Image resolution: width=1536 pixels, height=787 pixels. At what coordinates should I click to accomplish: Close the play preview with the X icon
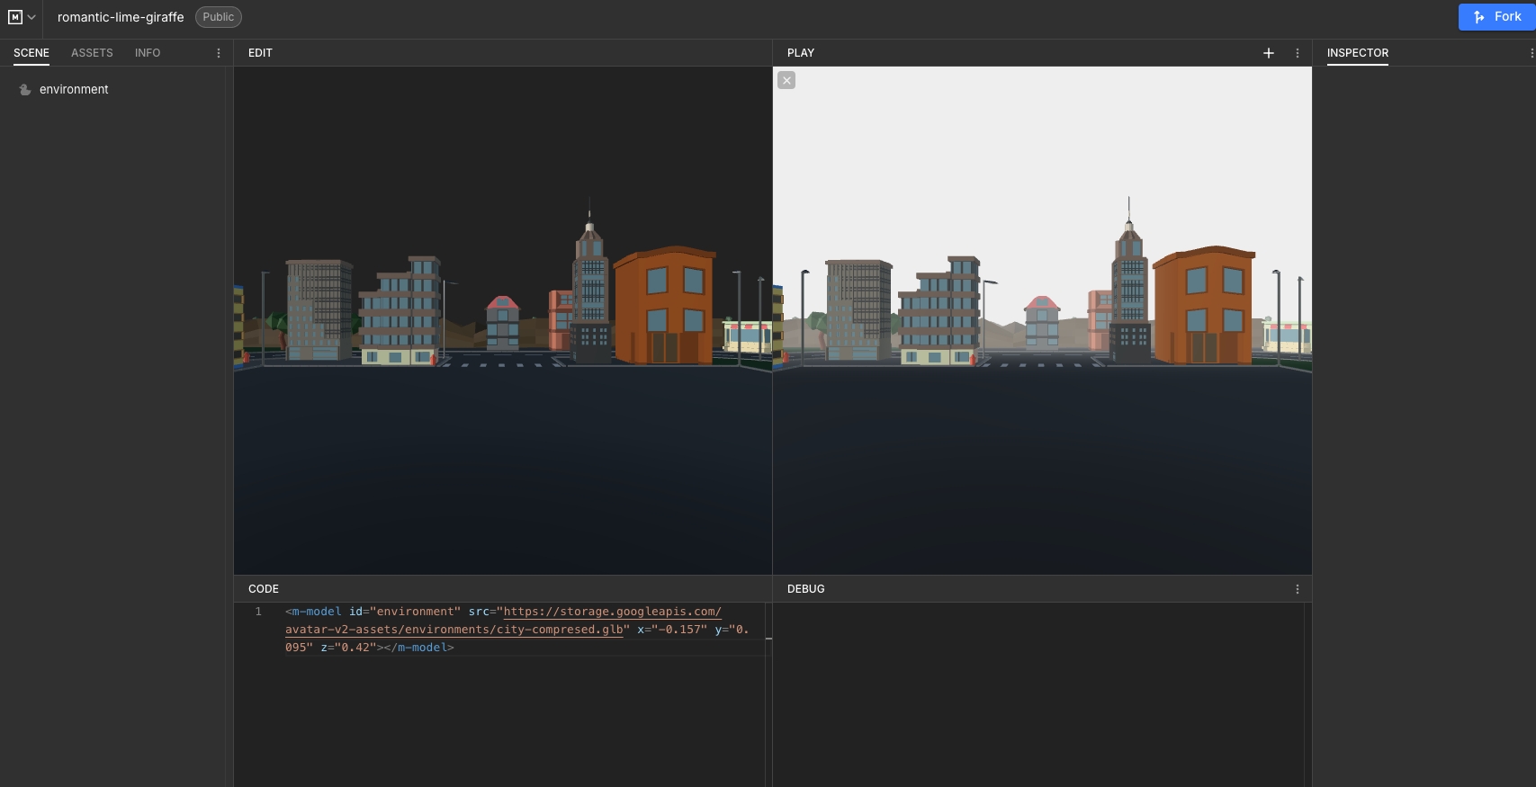[786, 81]
